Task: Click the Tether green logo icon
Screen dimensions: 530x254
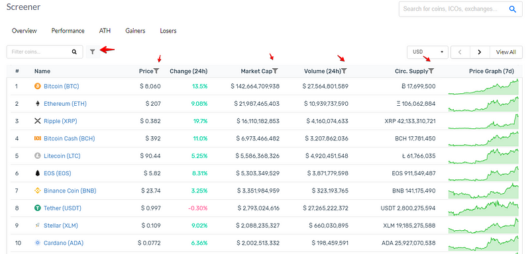Action: point(38,208)
